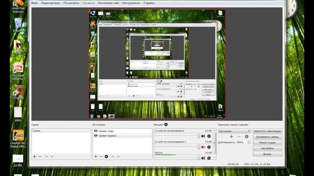Hide the Захват игры source eye icon
Viewport: 314px width, 176px height.
96,131
